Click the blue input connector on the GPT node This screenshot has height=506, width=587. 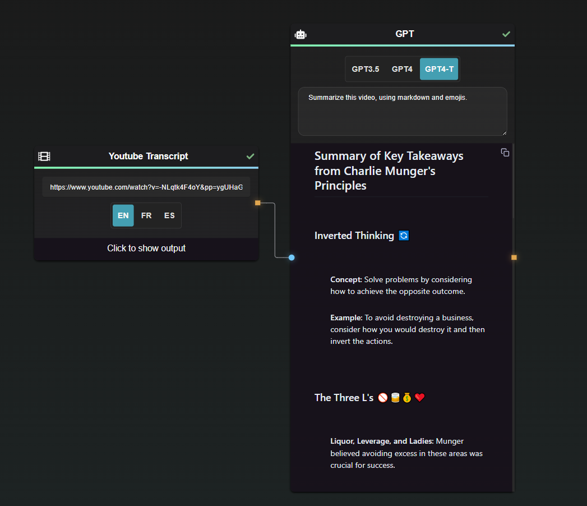pyautogui.click(x=291, y=257)
